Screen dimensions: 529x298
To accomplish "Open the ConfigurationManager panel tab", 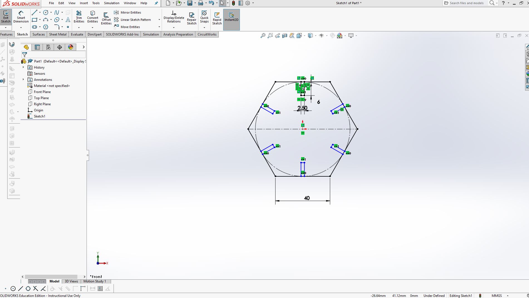I will (48, 47).
